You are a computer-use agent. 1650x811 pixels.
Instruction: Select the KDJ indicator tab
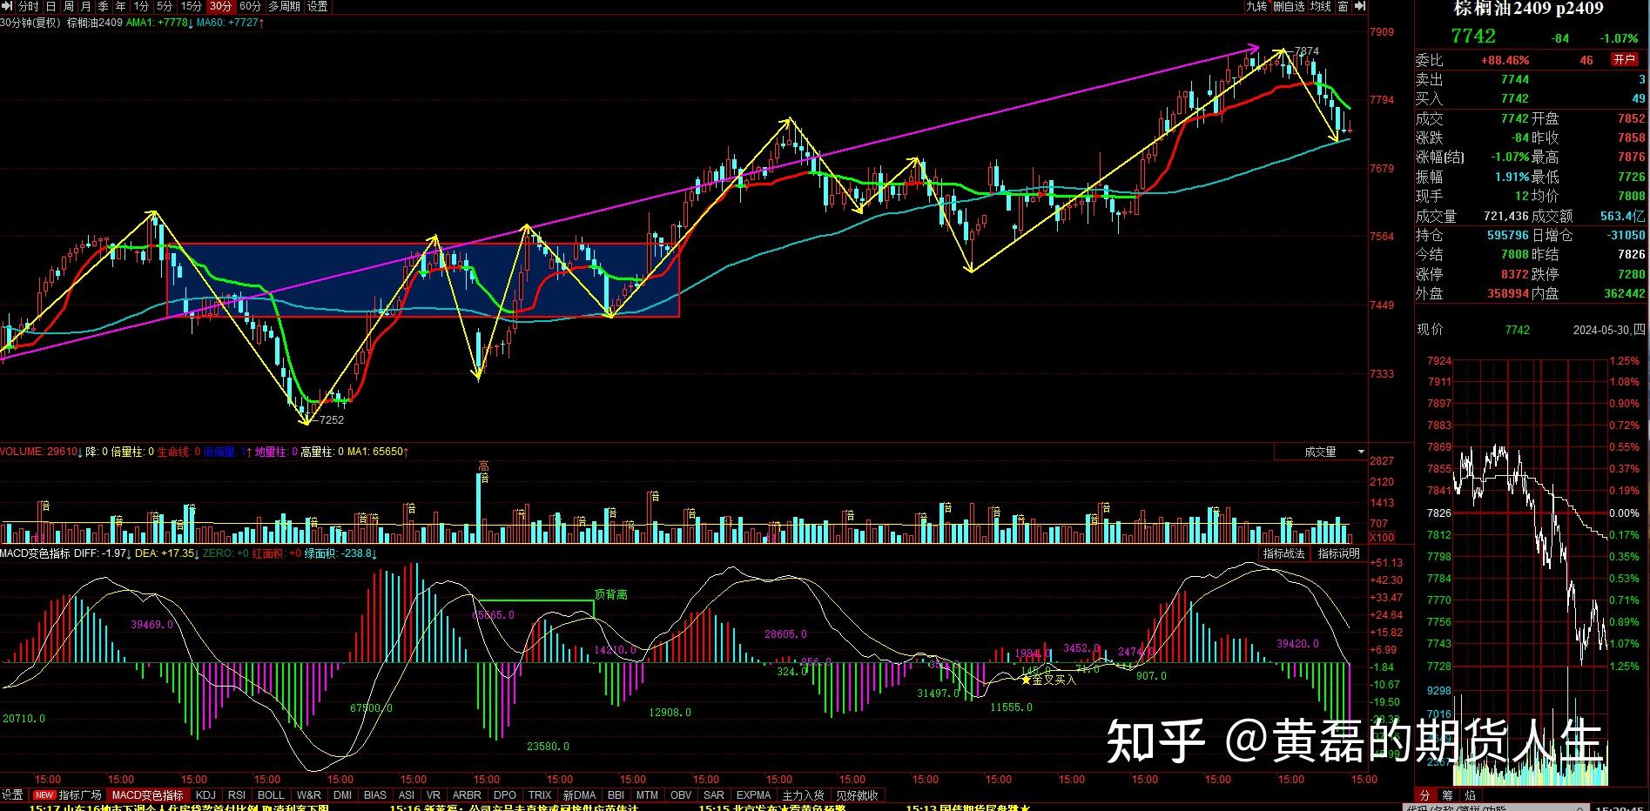[205, 794]
